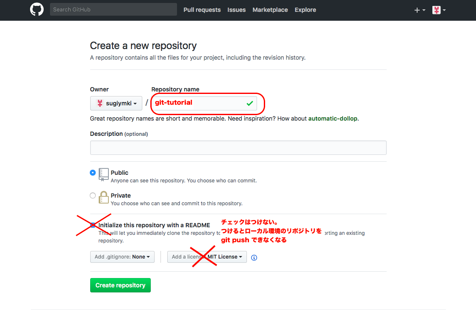Uncheck Initialize this repository with a README
The width and height of the screenshot is (476, 314).
coord(93,225)
